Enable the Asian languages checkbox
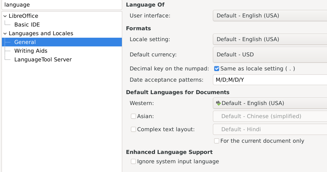 pyautogui.click(x=133, y=116)
